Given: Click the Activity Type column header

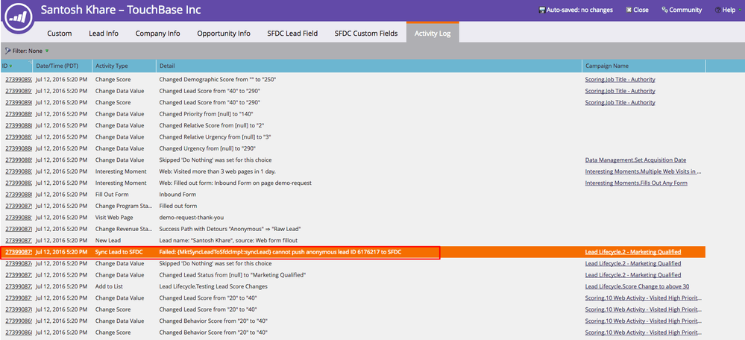Looking at the screenshot, I should [112, 66].
